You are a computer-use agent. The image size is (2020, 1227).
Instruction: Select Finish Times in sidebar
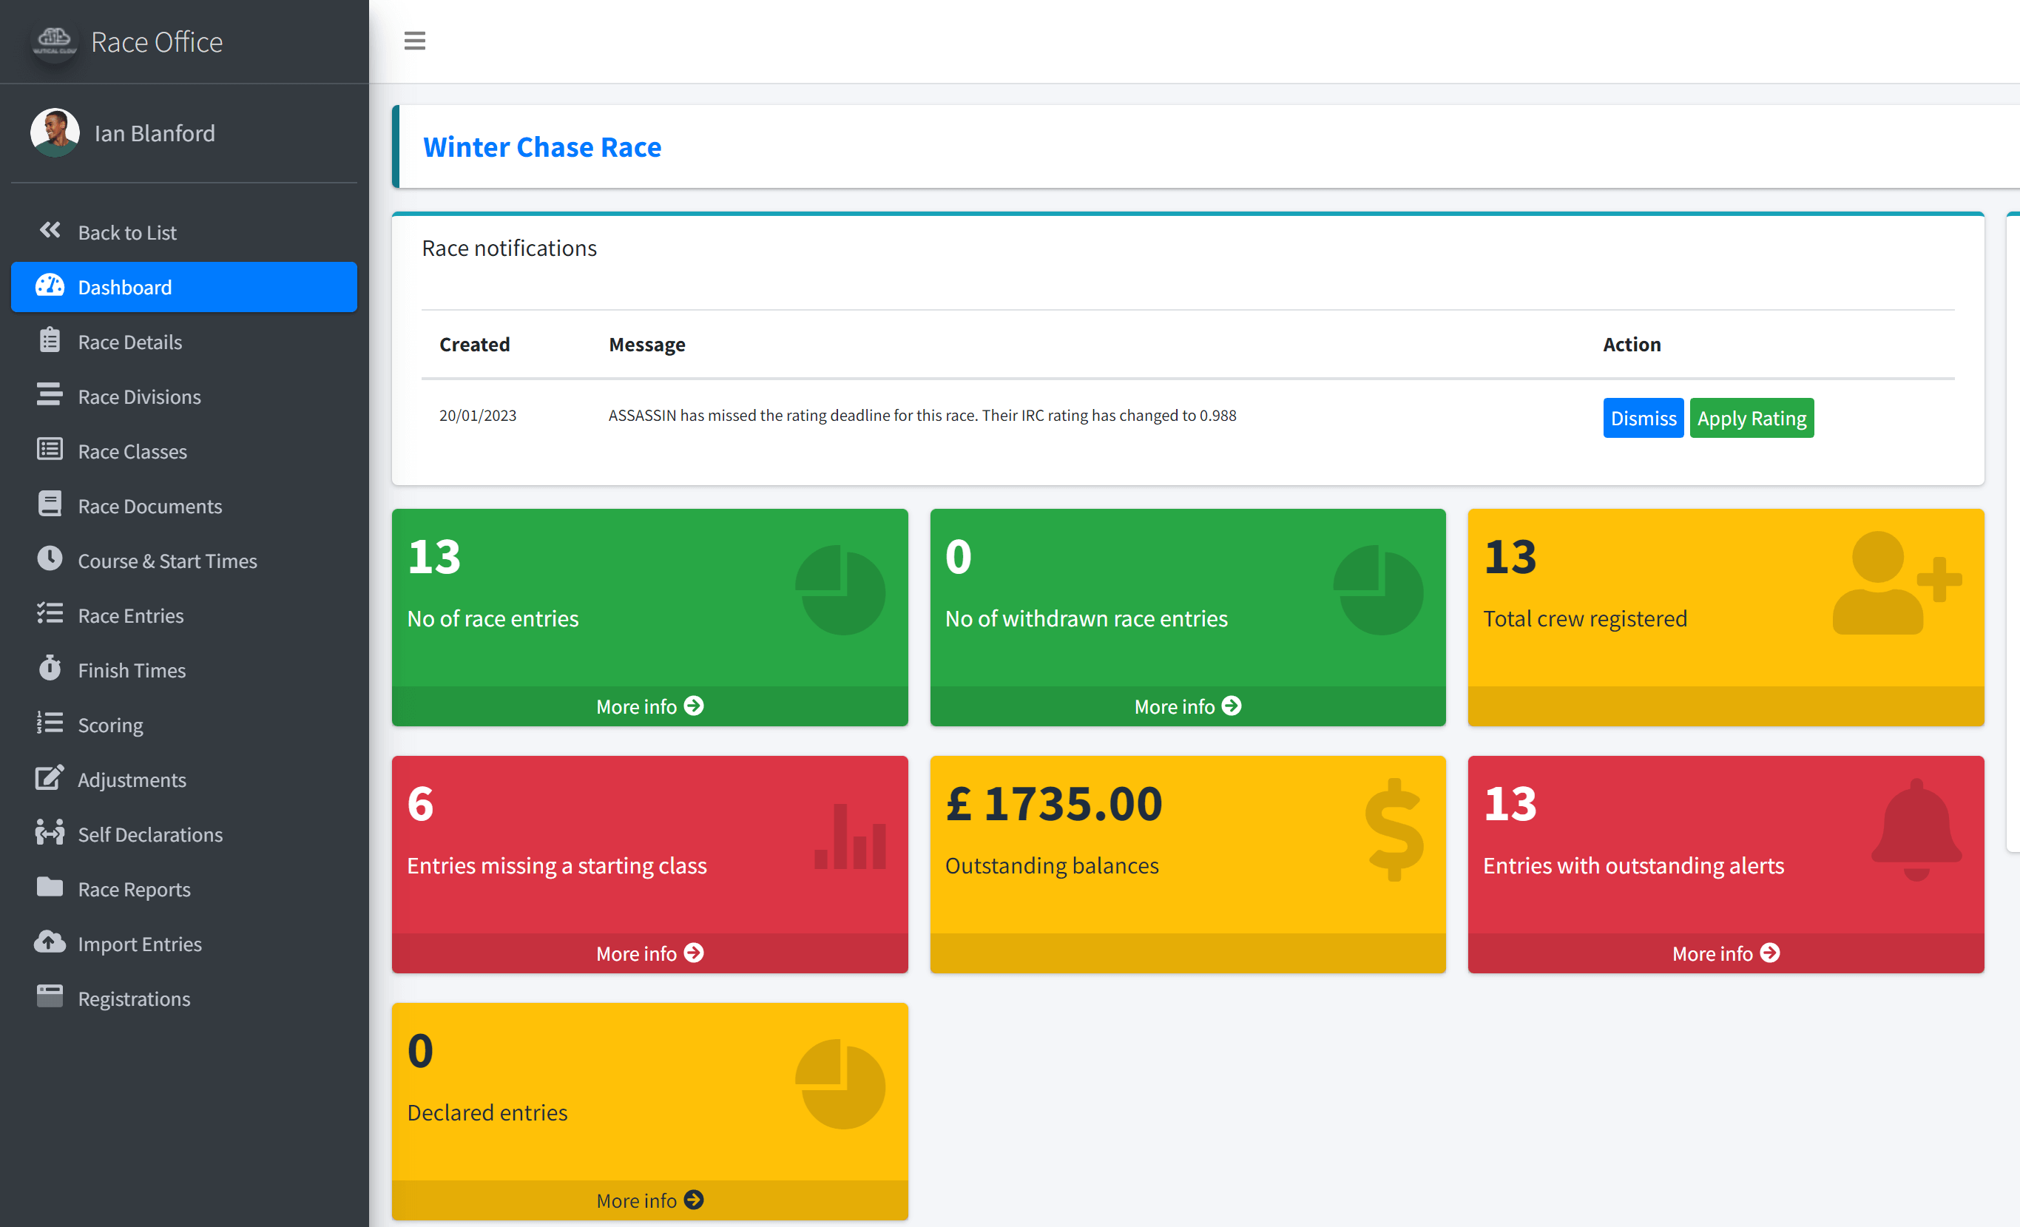184,671
